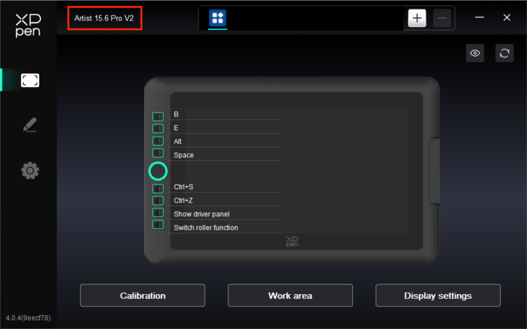The width and height of the screenshot is (527, 329).
Task: Add an application with the plus button
Action: pos(417,18)
